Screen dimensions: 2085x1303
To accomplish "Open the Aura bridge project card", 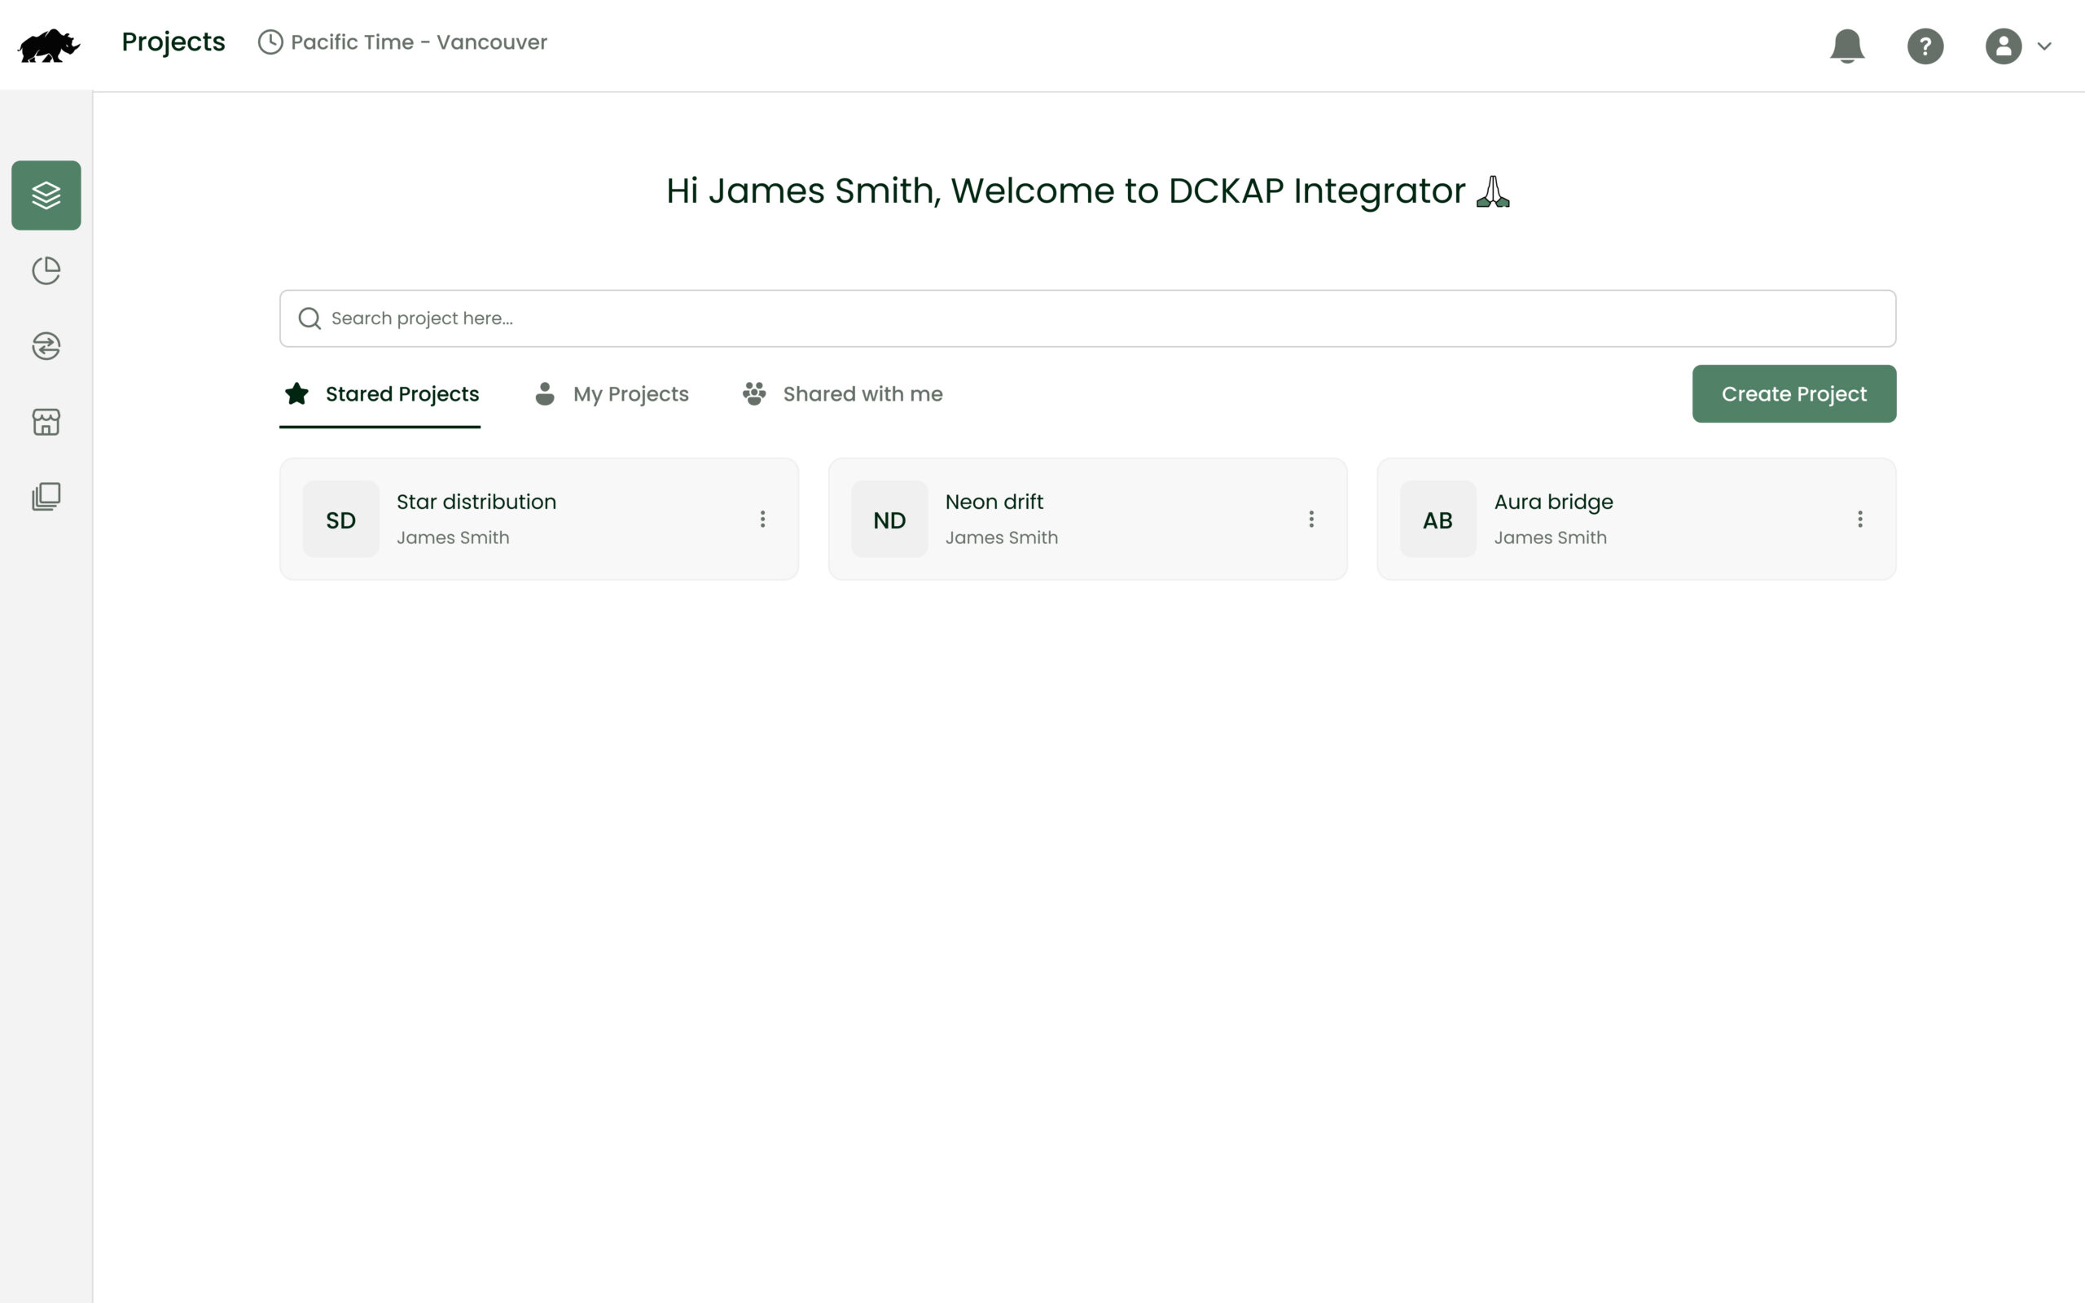I will tap(1635, 518).
